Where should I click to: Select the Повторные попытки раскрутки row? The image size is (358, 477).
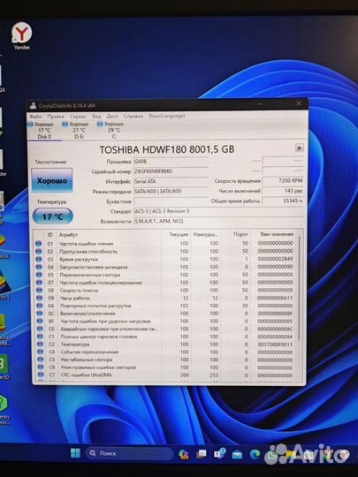[x=166, y=306]
